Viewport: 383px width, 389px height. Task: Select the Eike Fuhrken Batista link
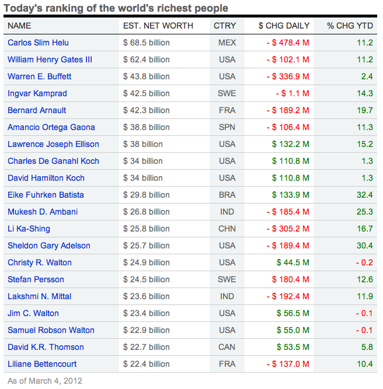(46, 195)
